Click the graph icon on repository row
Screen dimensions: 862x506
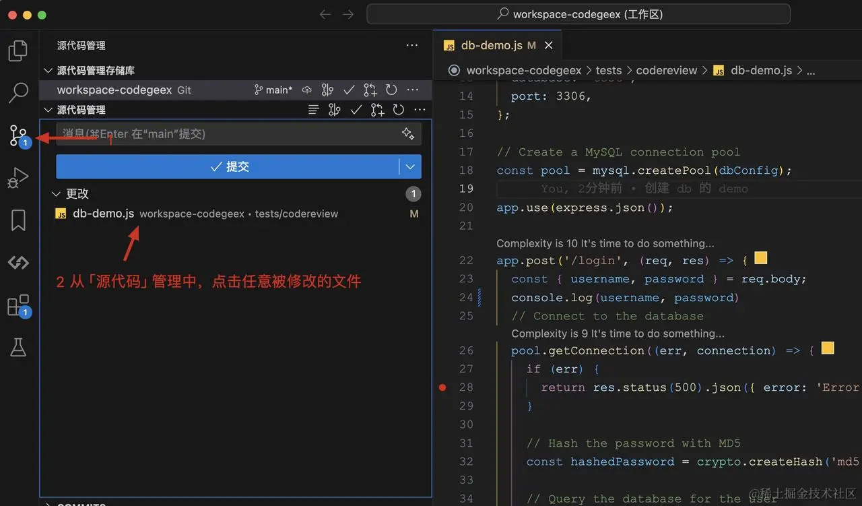pos(327,90)
